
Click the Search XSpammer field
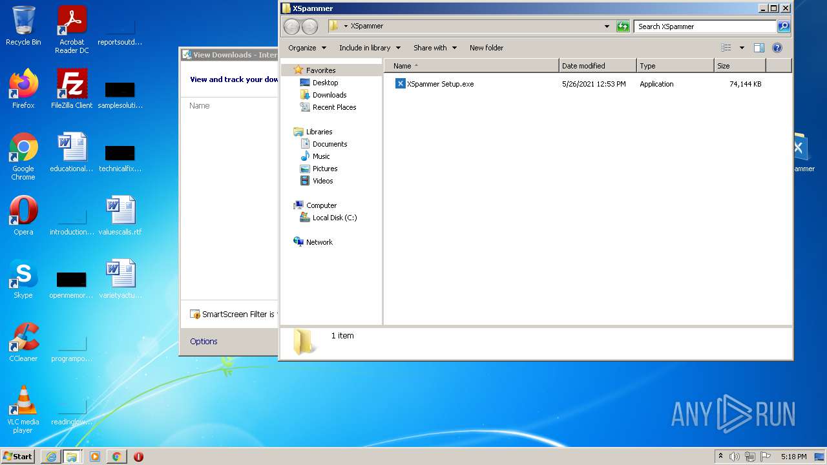(x=705, y=26)
